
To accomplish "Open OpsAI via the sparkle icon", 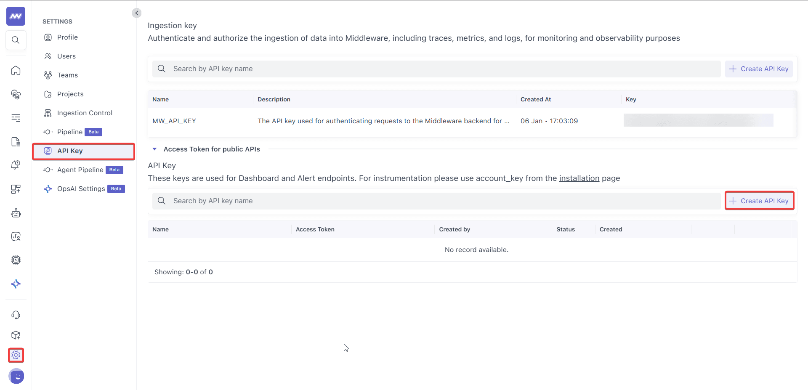I will coord(16,284).
